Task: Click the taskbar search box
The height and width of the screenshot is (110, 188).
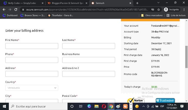Action: (x=38, y=106)
